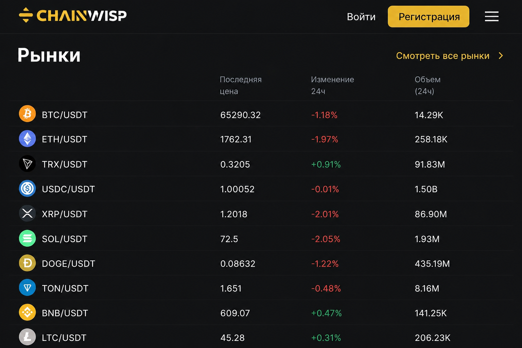This screenshot has width=522, height=348.
Task: Click the TON volume 8.16M
Action: coord(427,289)
